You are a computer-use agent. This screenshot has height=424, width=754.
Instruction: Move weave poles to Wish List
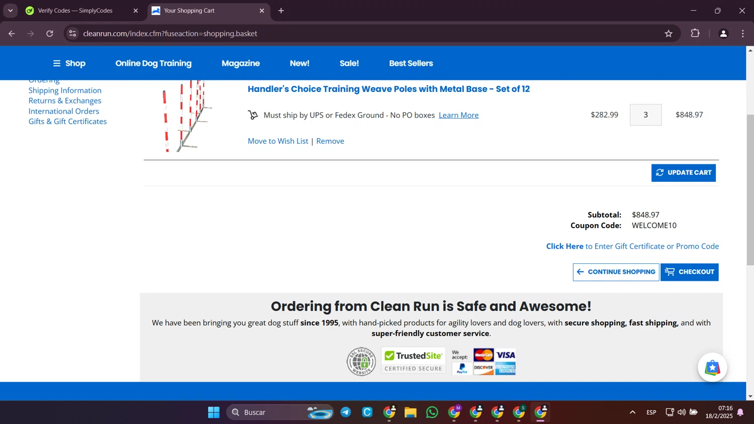(x=278, y=141)
